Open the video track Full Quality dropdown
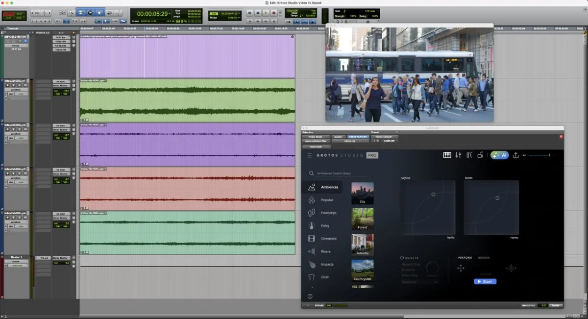Viewport: 588px width, 319px height. point(61,46)
